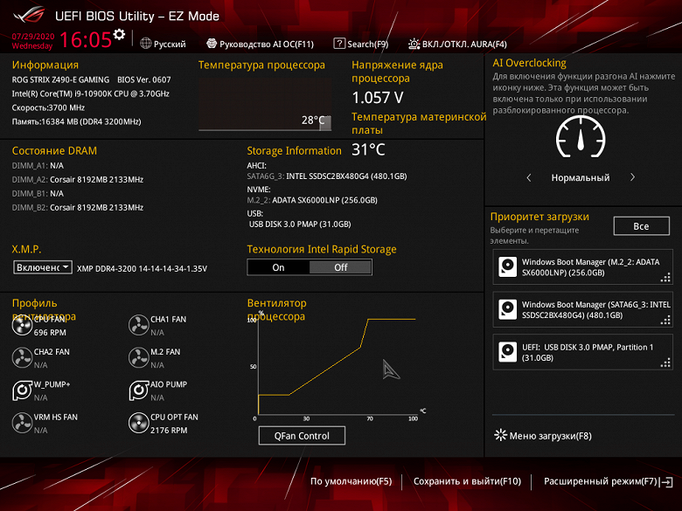Turn Intel Rapid Storage Off
Viewport: 682px width, 511px height.
341,267
